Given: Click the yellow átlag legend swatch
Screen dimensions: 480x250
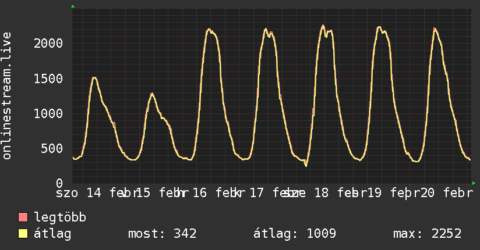Looking at the screenshot, I should (x=23, y=233).
